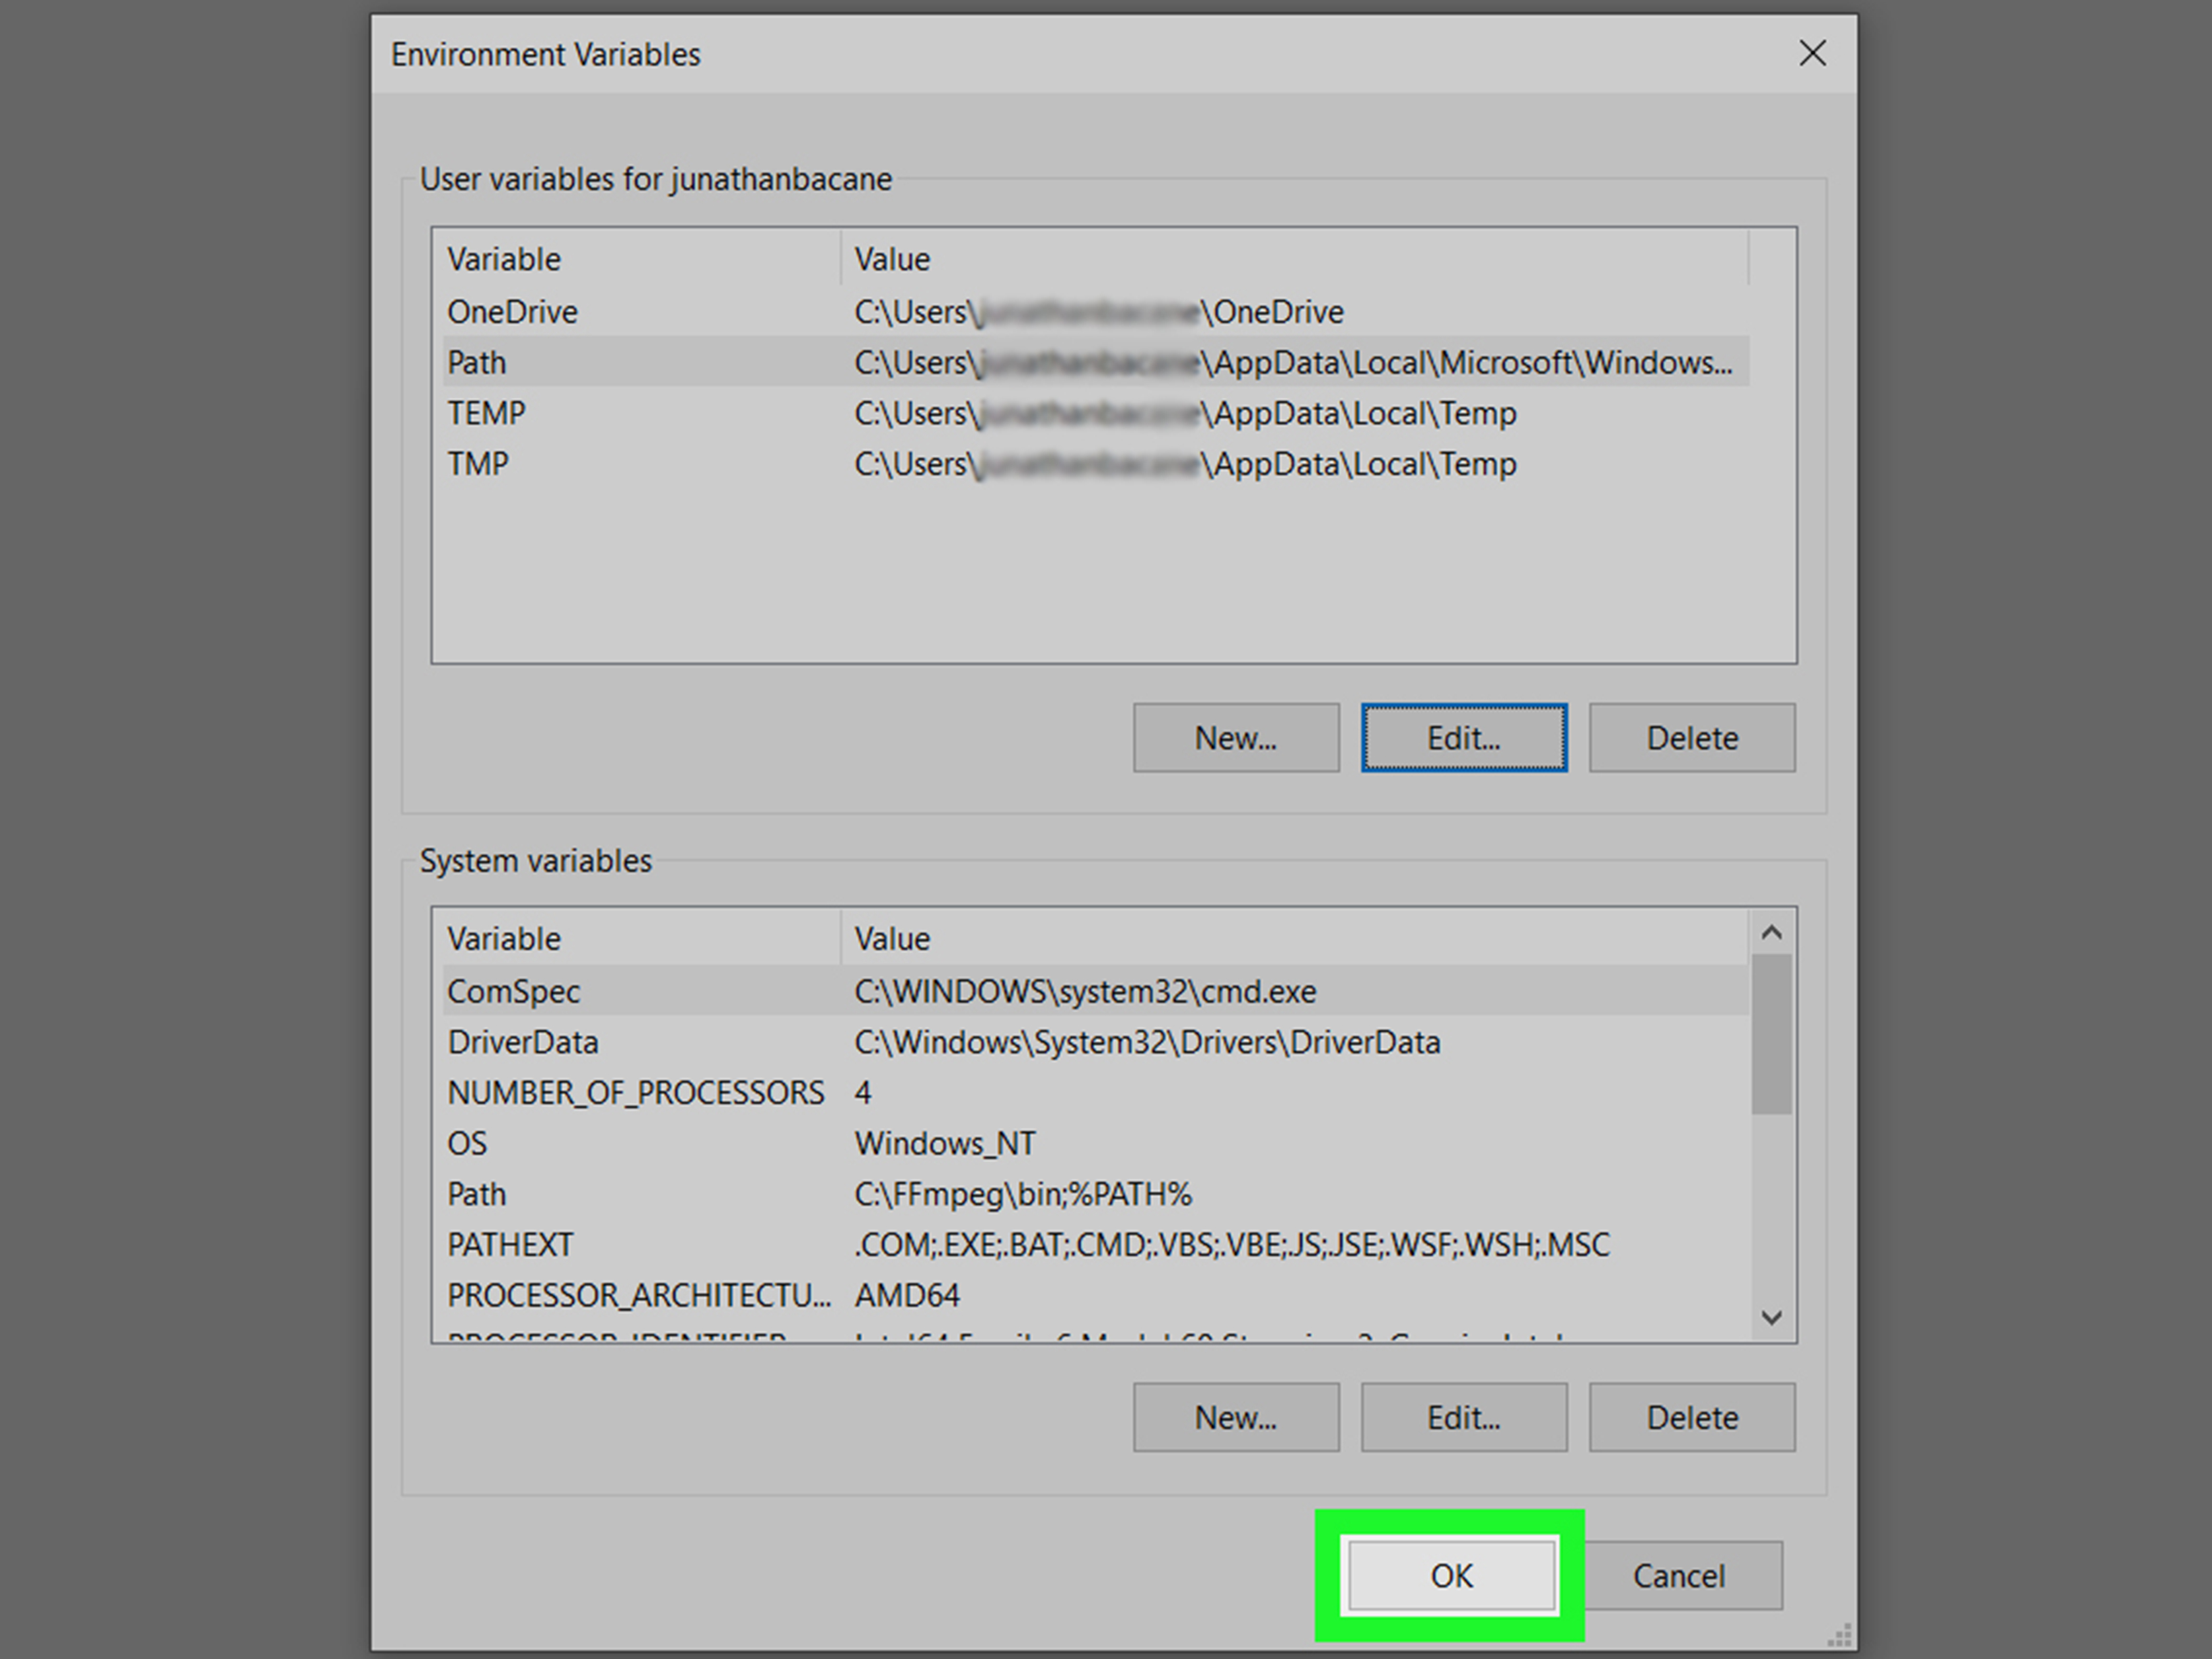This screenshot has height=1659, width=2212.
Task: Create New system variable
Action: 1235,1417
